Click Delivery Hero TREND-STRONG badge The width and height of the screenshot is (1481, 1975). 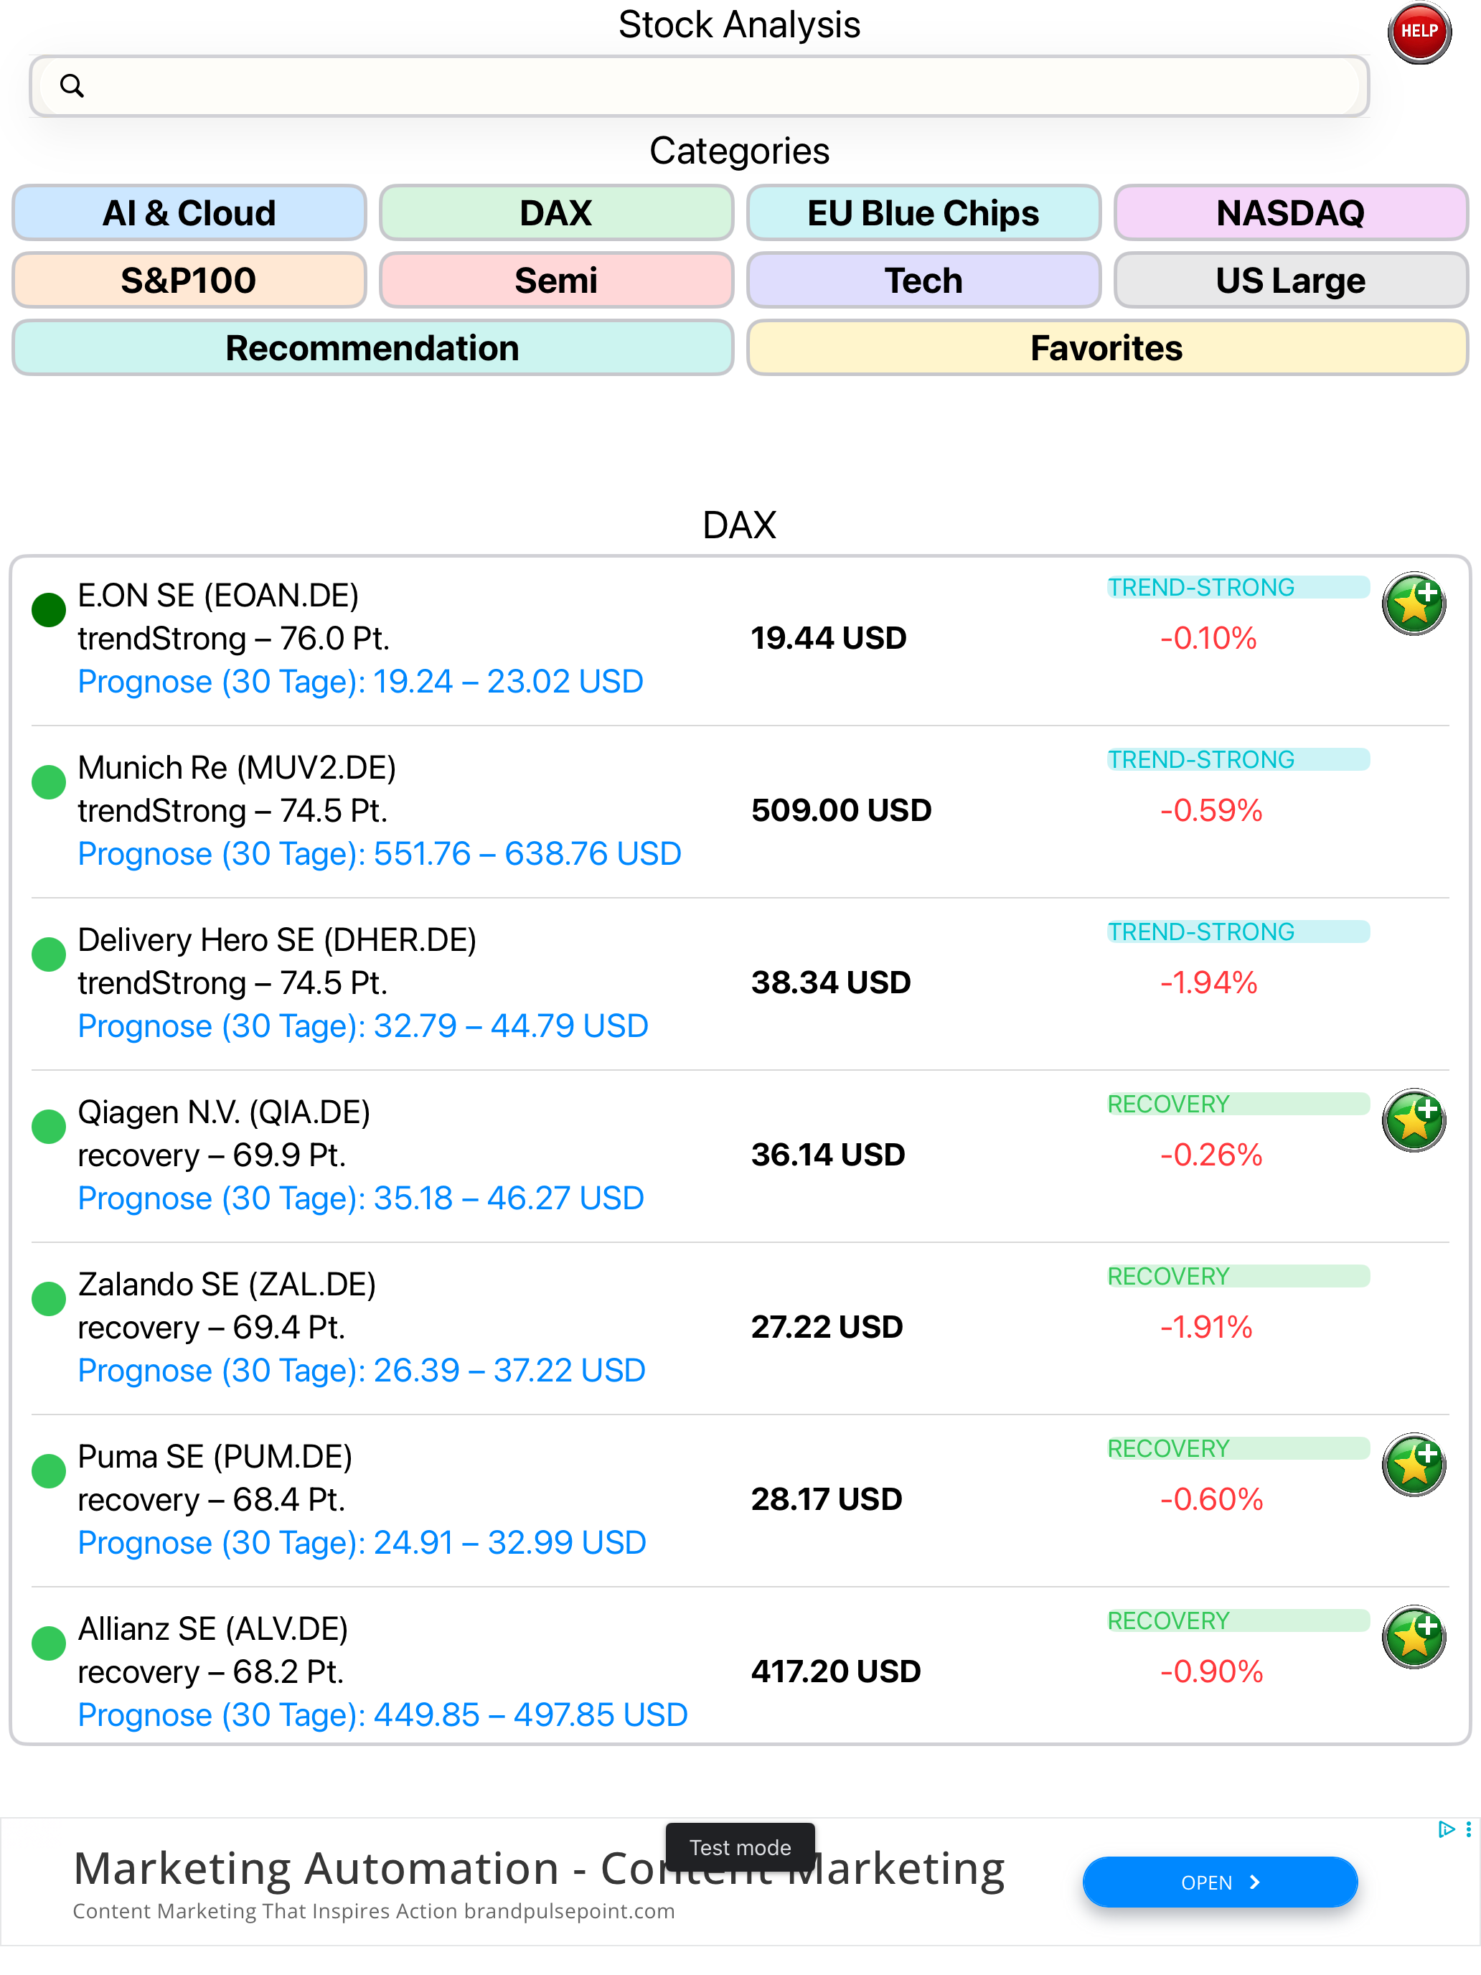point(1237,932)
